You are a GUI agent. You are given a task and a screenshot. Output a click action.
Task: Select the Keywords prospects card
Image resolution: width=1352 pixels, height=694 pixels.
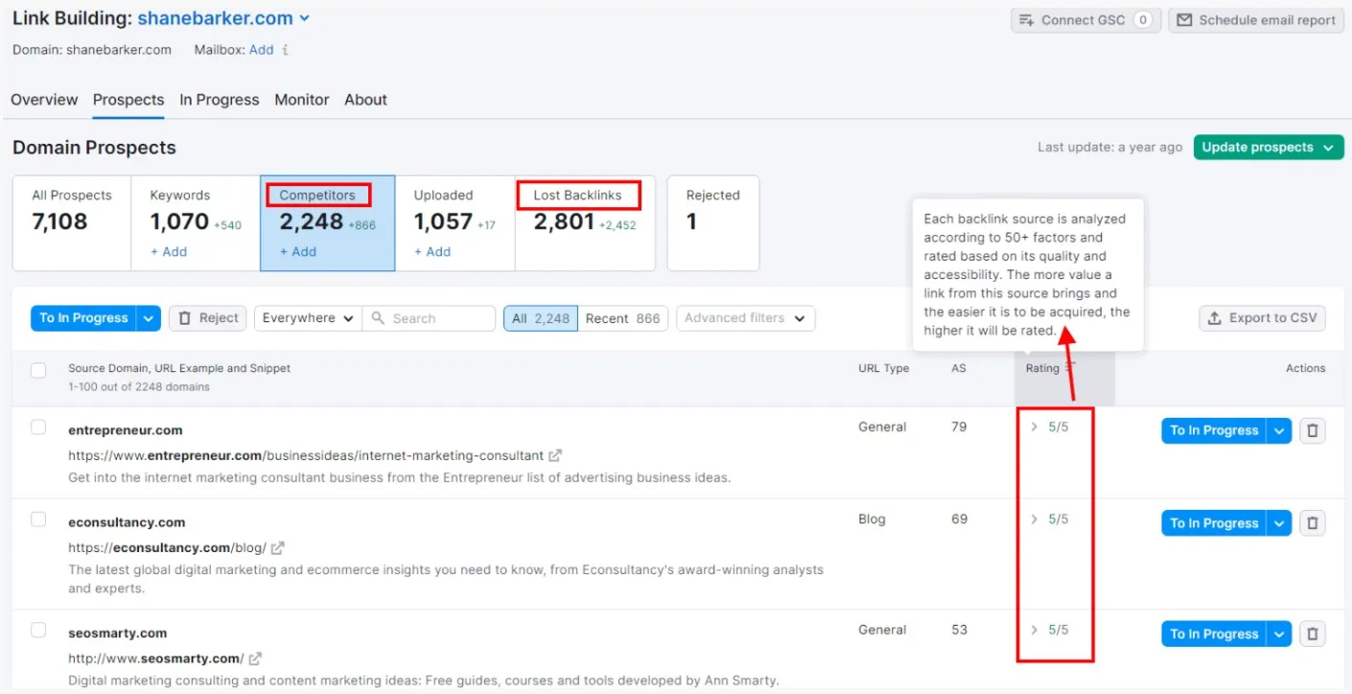tap(196, 223)
